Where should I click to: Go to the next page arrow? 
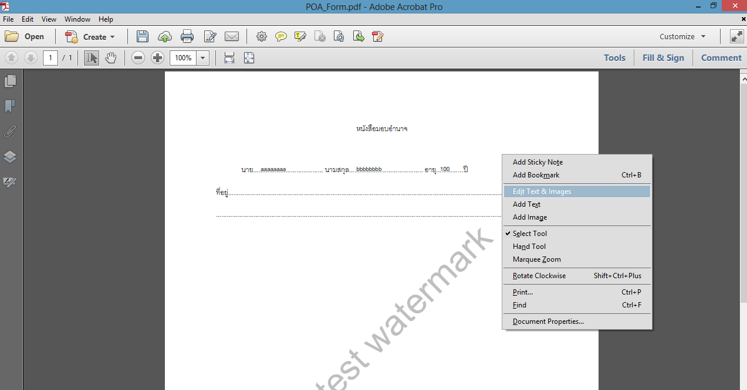click(x=31, y=58)
